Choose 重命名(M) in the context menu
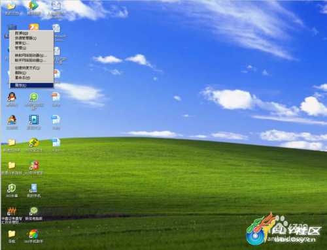Viewport: 327px width, 250px height. click(31, 78)
